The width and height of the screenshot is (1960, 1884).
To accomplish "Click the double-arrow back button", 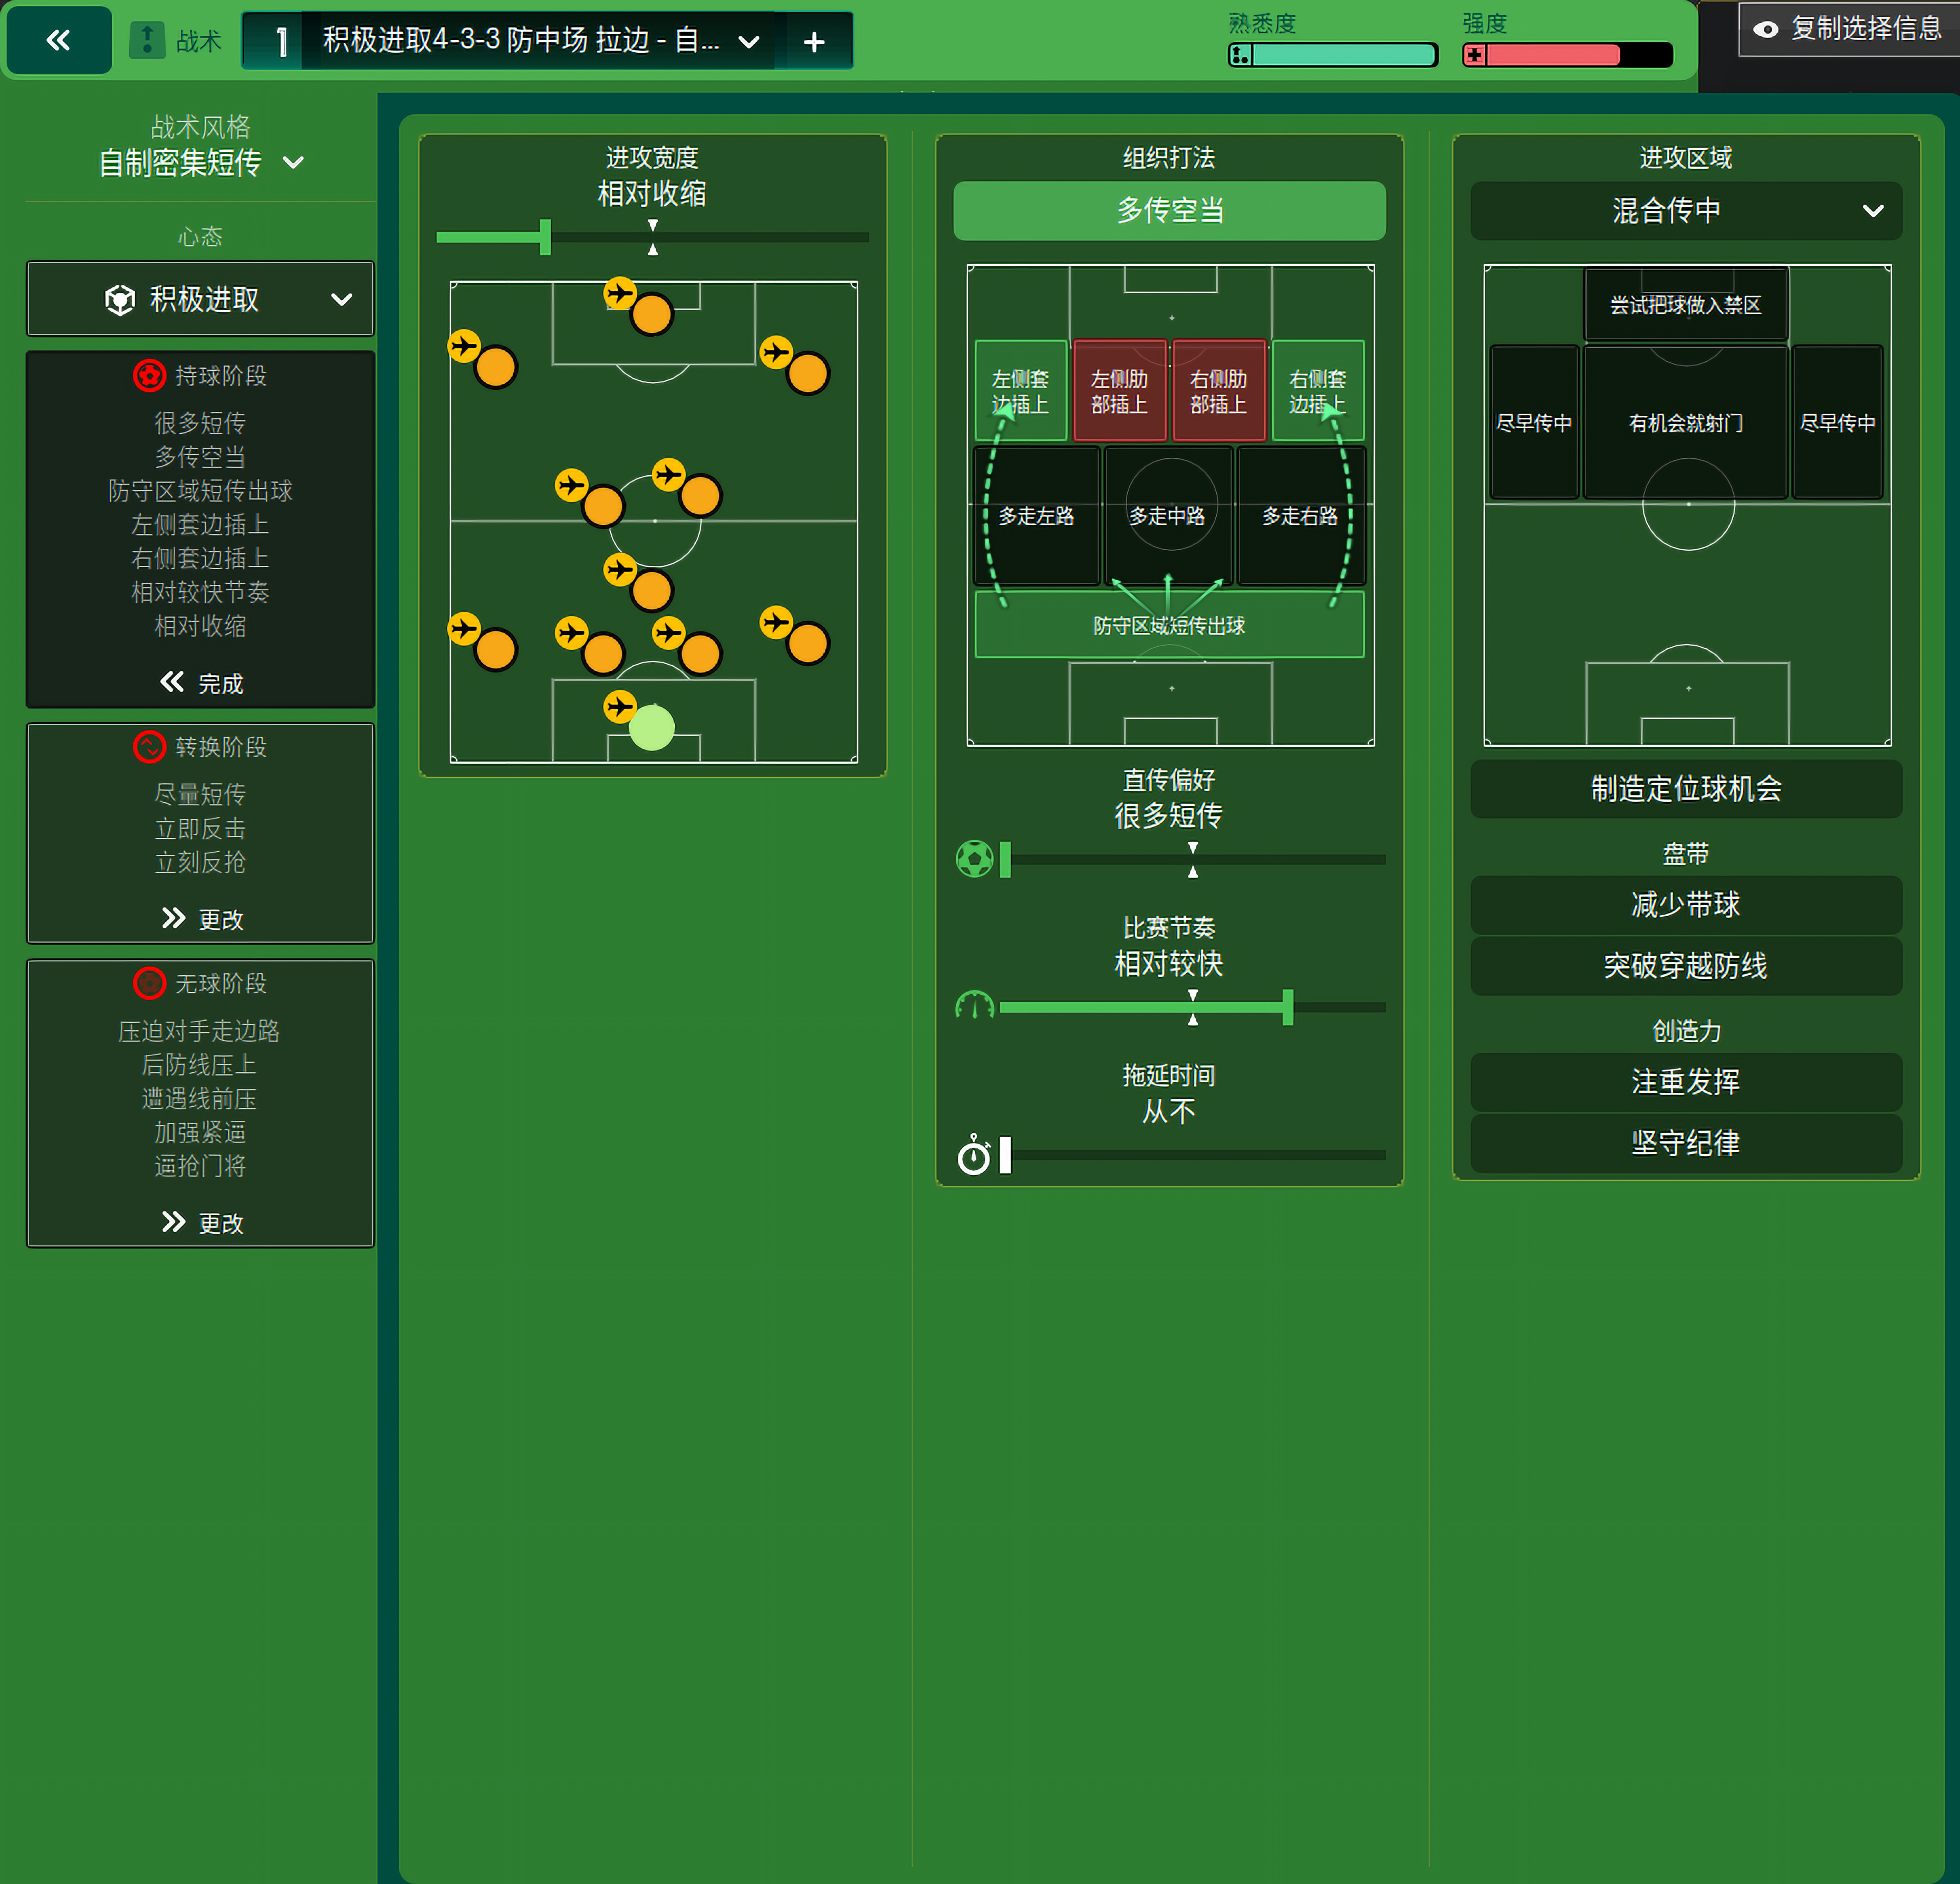I will (58, 40).
